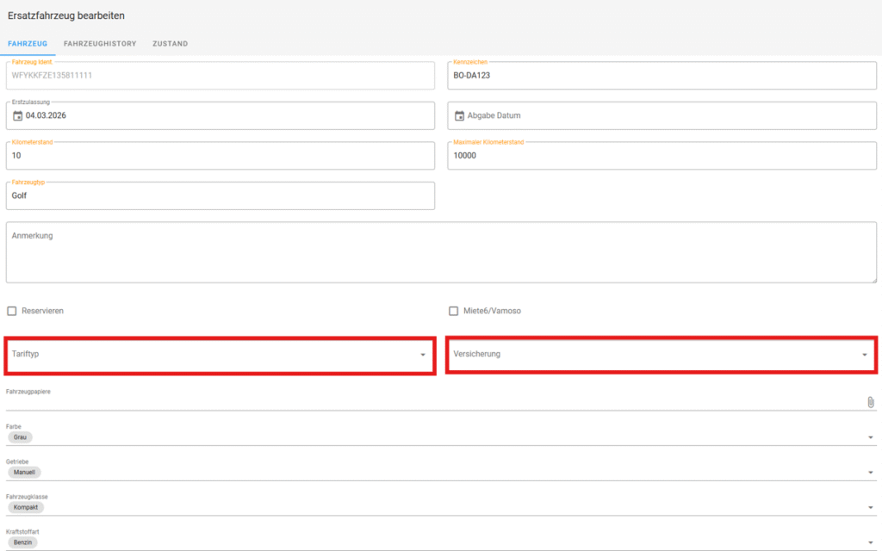This screenshot has height=551, width=882.
Task: Click into the Anmerkung text area
Action: [x=441, y=252]
